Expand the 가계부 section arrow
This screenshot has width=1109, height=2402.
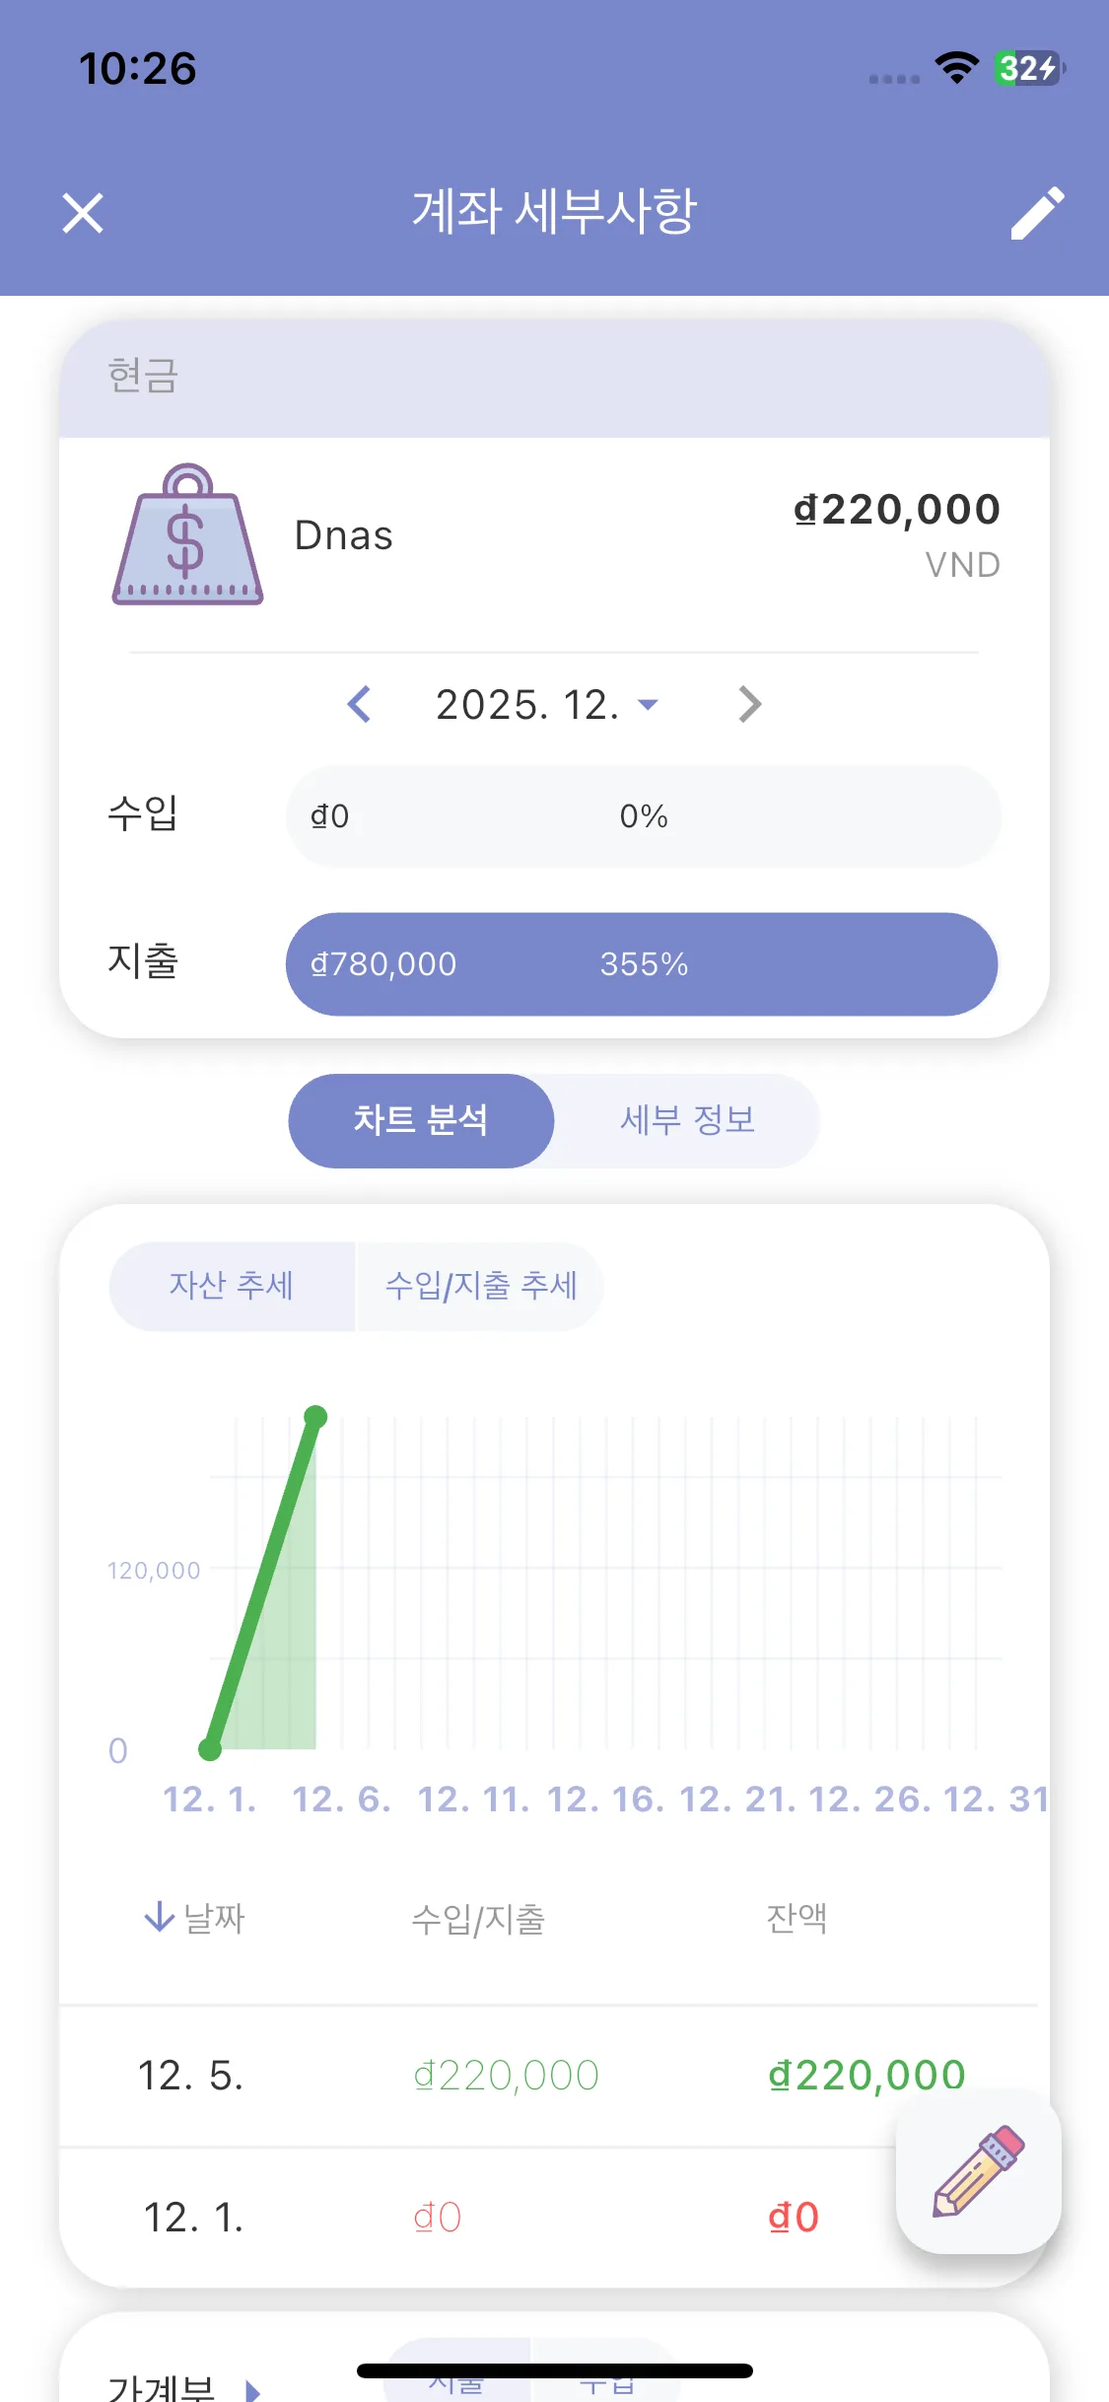(x=252, y=2390)
